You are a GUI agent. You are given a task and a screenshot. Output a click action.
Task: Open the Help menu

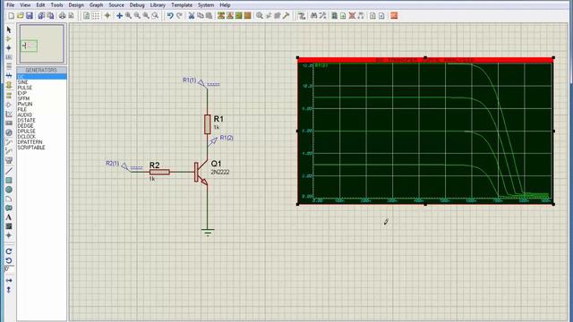(225, 5)
